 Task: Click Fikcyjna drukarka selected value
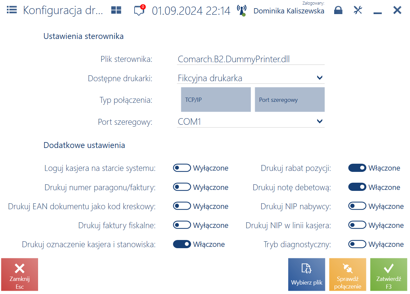(x=210, y=78)
